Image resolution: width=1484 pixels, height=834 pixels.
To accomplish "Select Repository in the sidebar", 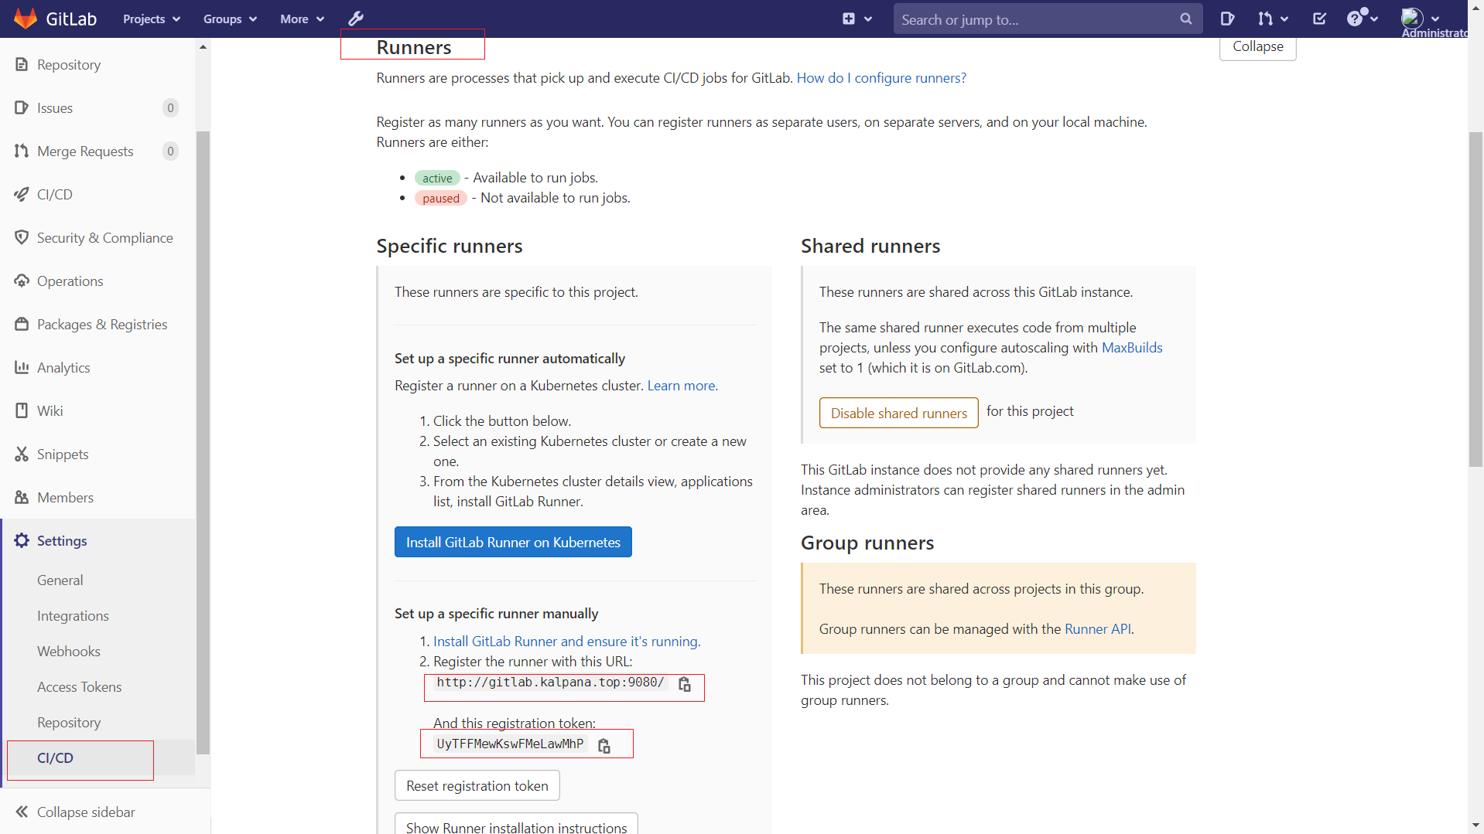I will tap(68, 64).
